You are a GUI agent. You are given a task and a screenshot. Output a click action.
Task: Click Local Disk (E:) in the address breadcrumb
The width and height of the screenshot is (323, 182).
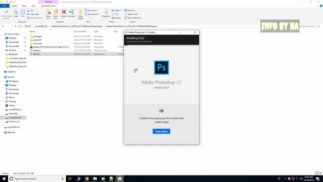point(41,26)
